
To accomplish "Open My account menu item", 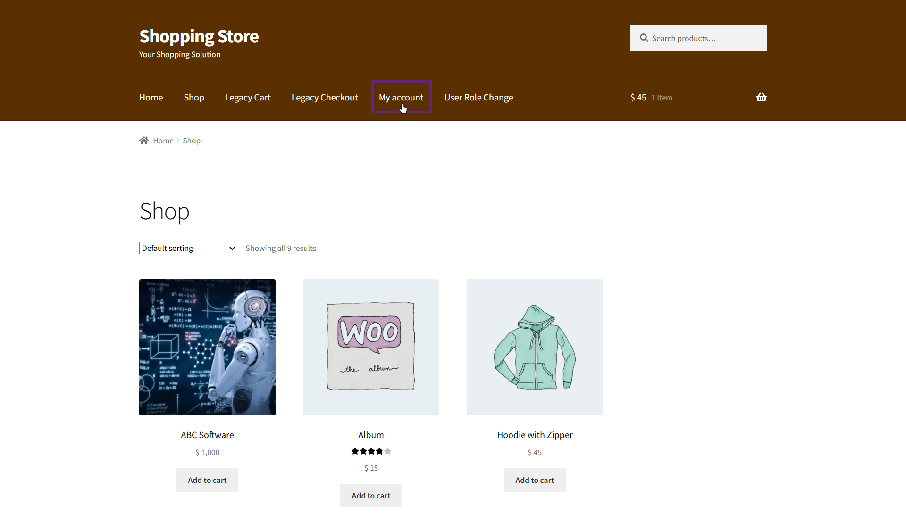I will [x=401, y=97].
